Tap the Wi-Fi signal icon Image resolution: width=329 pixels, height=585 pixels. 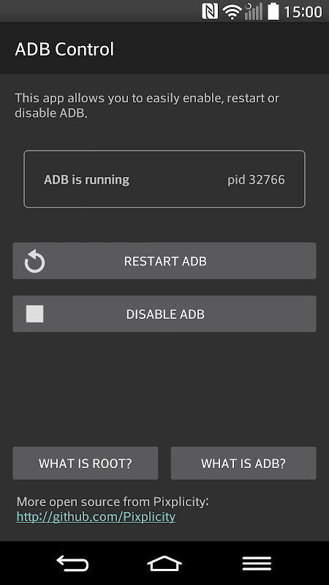232,12
